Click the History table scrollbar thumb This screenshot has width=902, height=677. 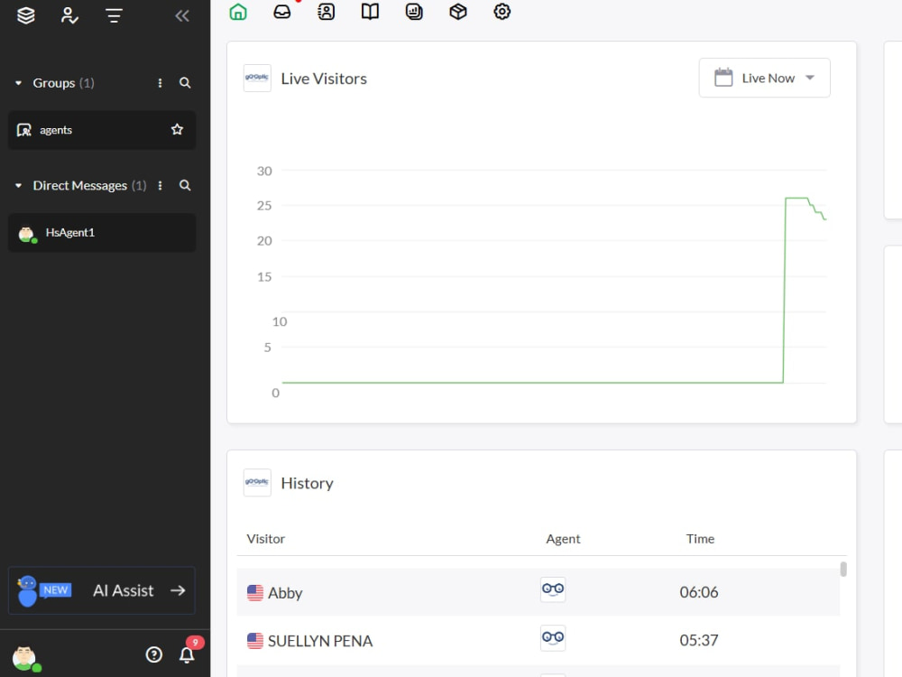pyautogui.click(x=843, y=570)
